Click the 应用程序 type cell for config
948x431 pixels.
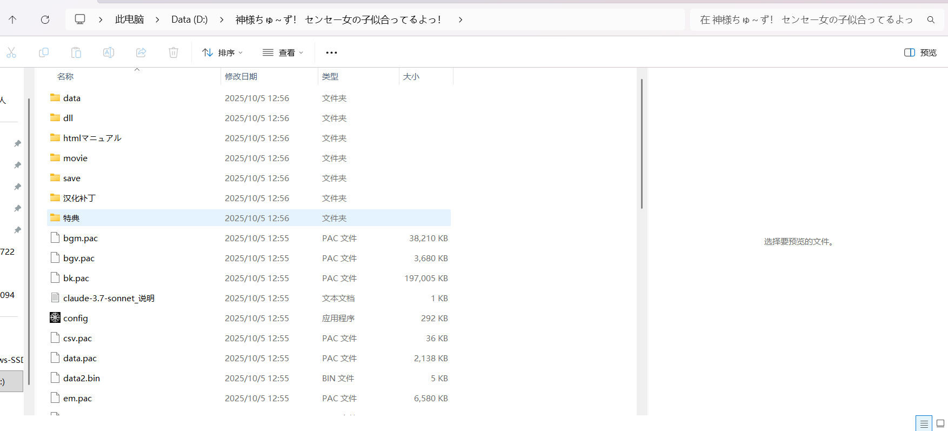tap(338, 318)
